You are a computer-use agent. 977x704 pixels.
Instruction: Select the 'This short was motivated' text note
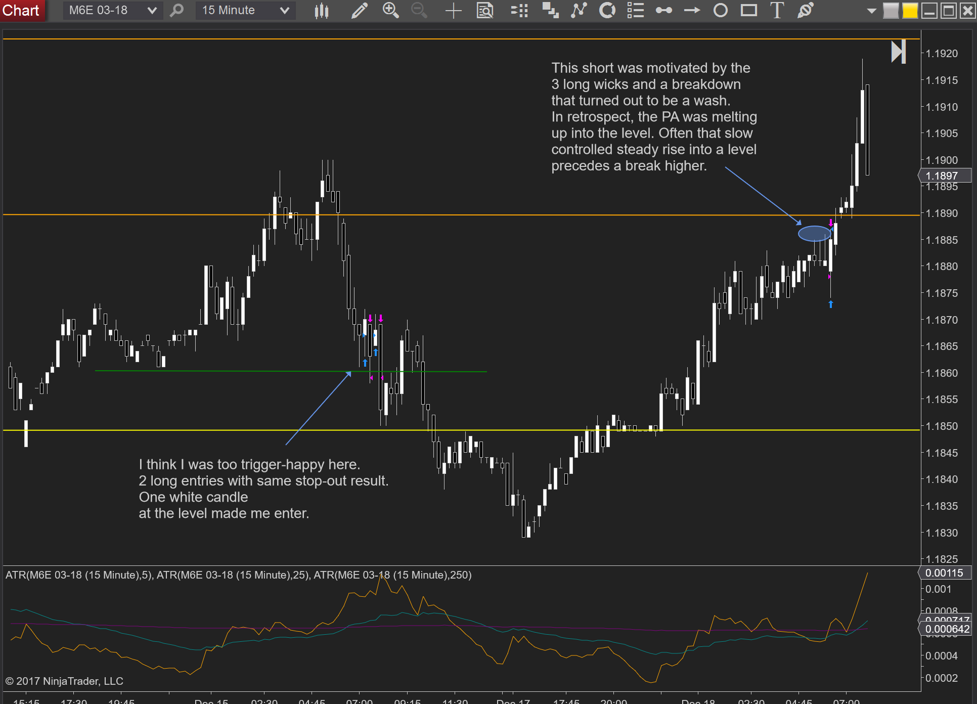[x=654, y=117]
